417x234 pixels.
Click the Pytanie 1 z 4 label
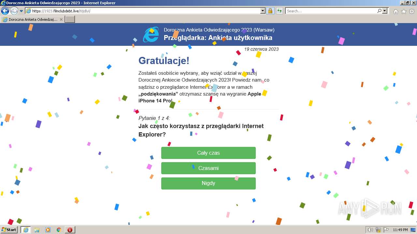(x=154, y=118)
